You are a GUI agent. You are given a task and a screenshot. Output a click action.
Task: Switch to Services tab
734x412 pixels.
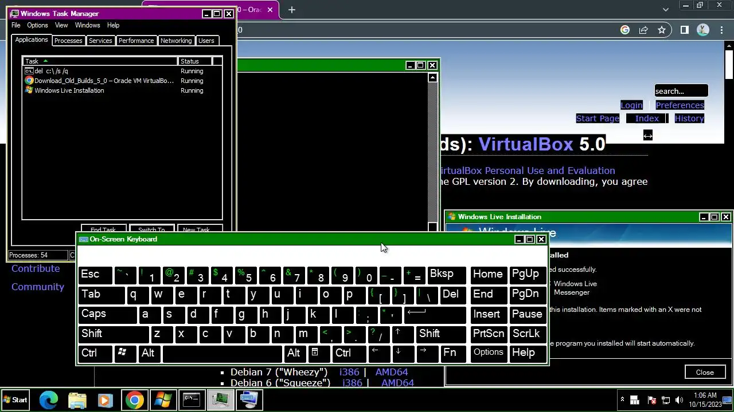(100, 41)
